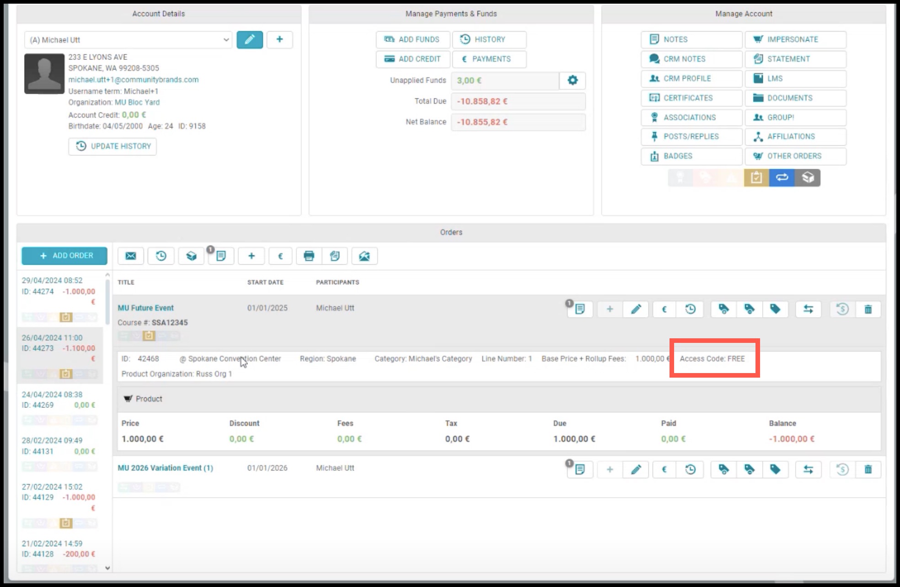Click the ADD ORDER button
900x587 pixels.
64,256
